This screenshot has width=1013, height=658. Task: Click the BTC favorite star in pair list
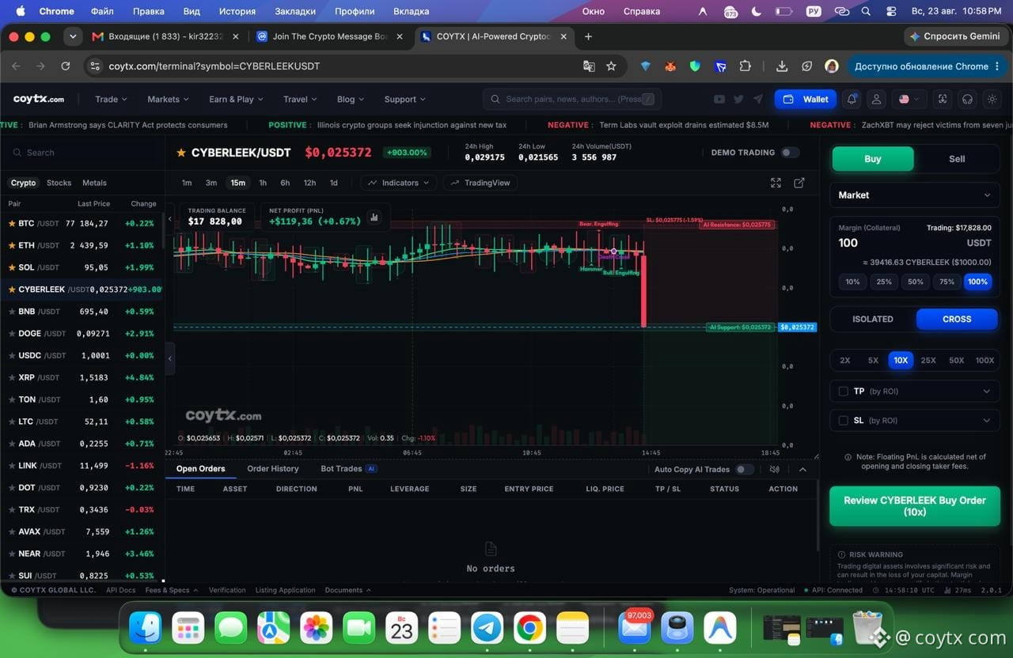pos(11,224)
